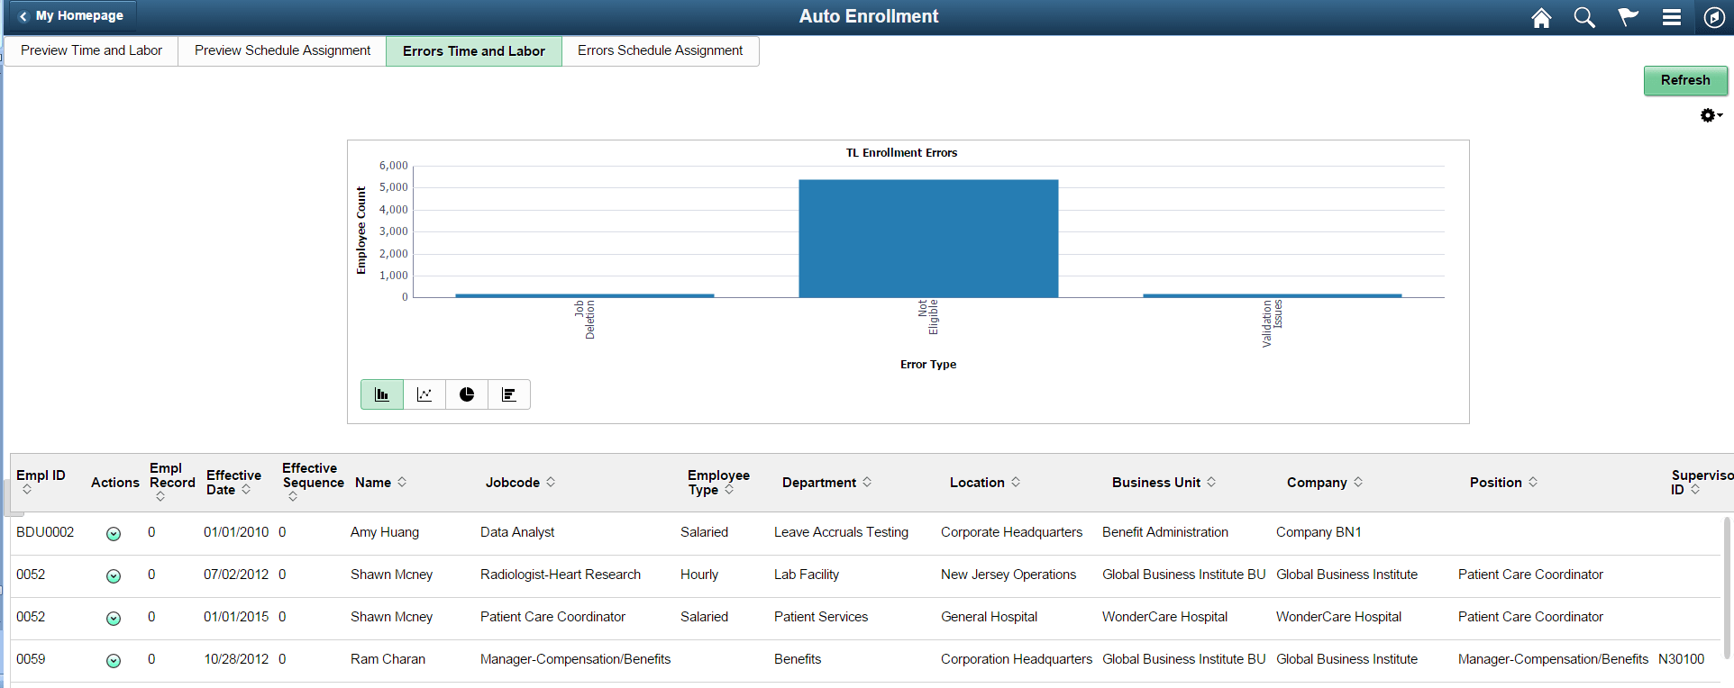Sort table by Name column

click(380, 483)
